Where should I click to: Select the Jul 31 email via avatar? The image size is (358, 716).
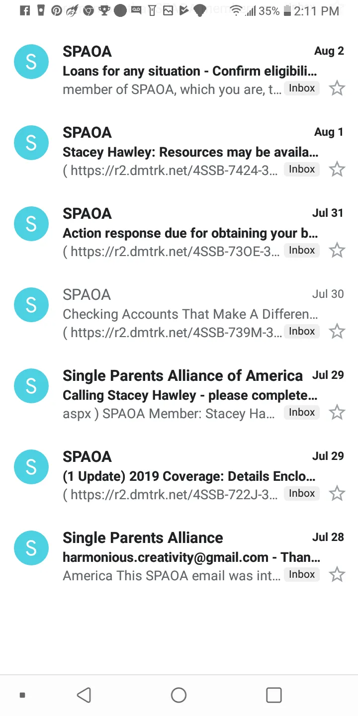(31, 224)
